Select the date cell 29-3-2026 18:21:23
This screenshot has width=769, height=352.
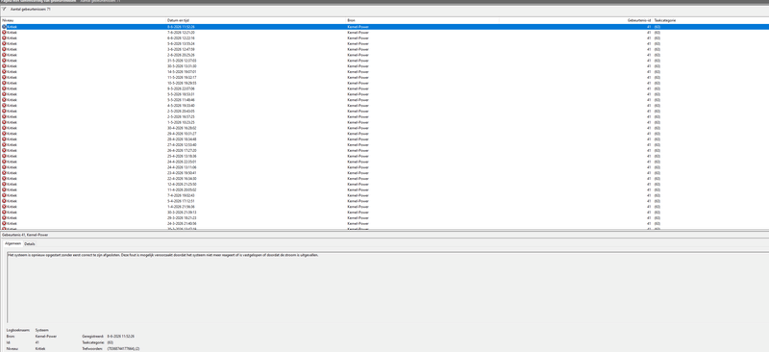[x=182, y=218]
